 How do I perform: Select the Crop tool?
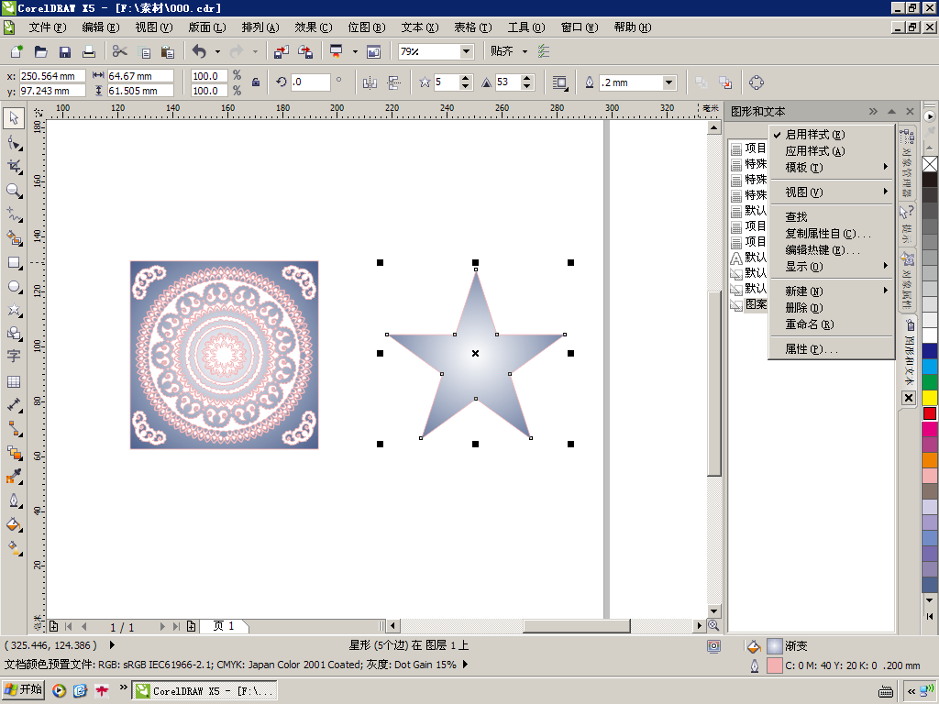15,167
